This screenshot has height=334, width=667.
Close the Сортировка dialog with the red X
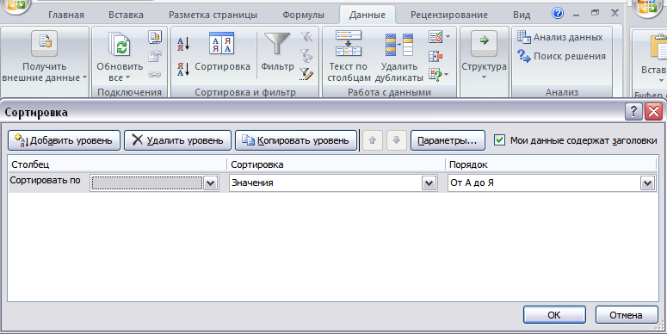[x=653, y=112]
